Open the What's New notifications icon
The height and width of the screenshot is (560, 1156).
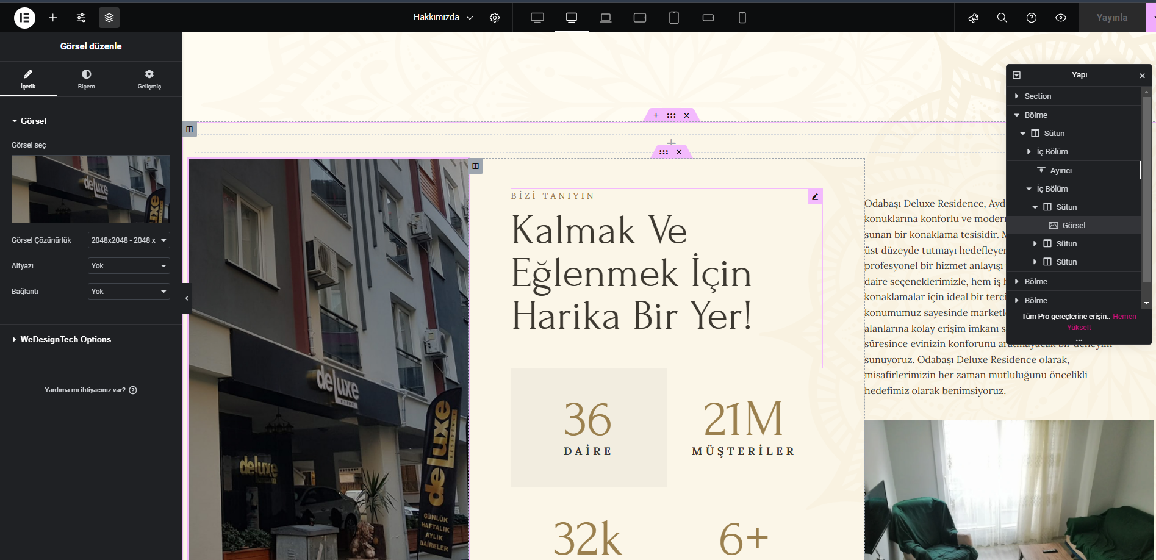973,18
